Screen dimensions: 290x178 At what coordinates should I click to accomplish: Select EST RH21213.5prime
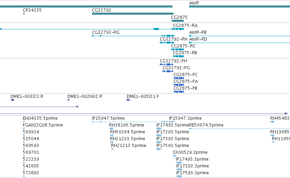[112, 149]
